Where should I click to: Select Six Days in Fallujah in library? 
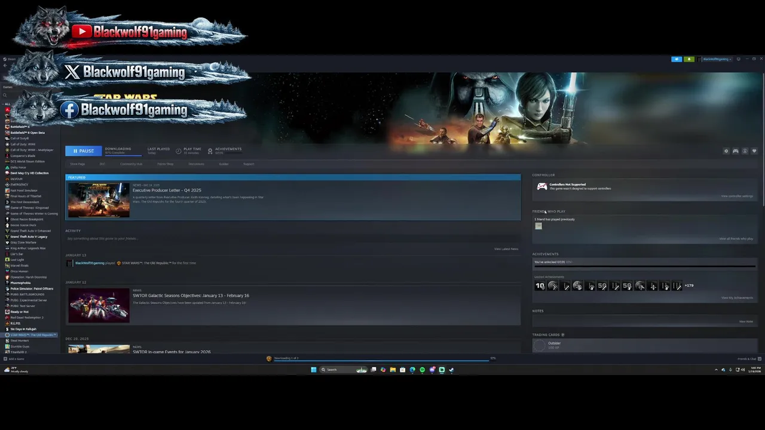pos(23,329)
